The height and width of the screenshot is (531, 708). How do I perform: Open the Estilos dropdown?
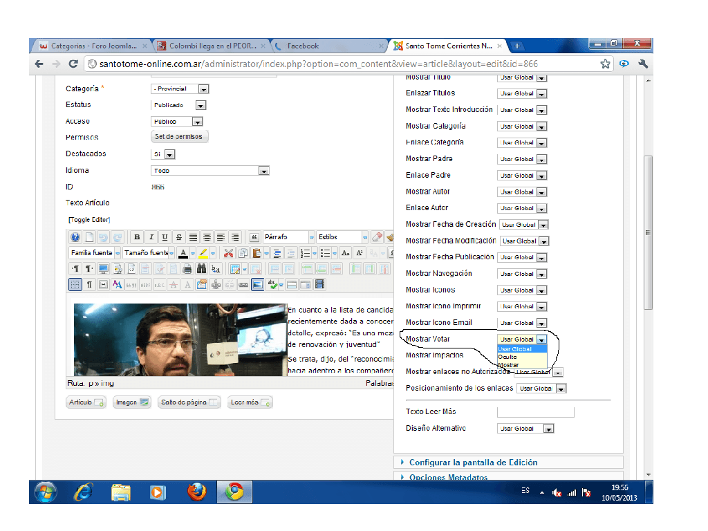coord(342,237)
